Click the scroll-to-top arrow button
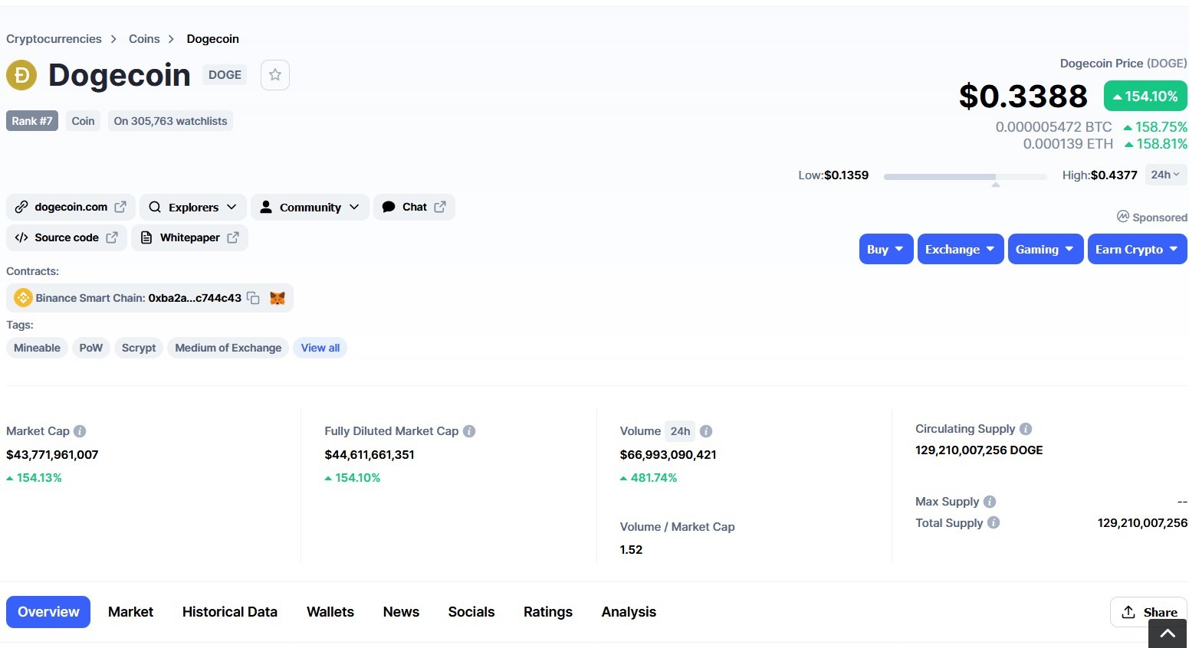 tap(1168, 633)
